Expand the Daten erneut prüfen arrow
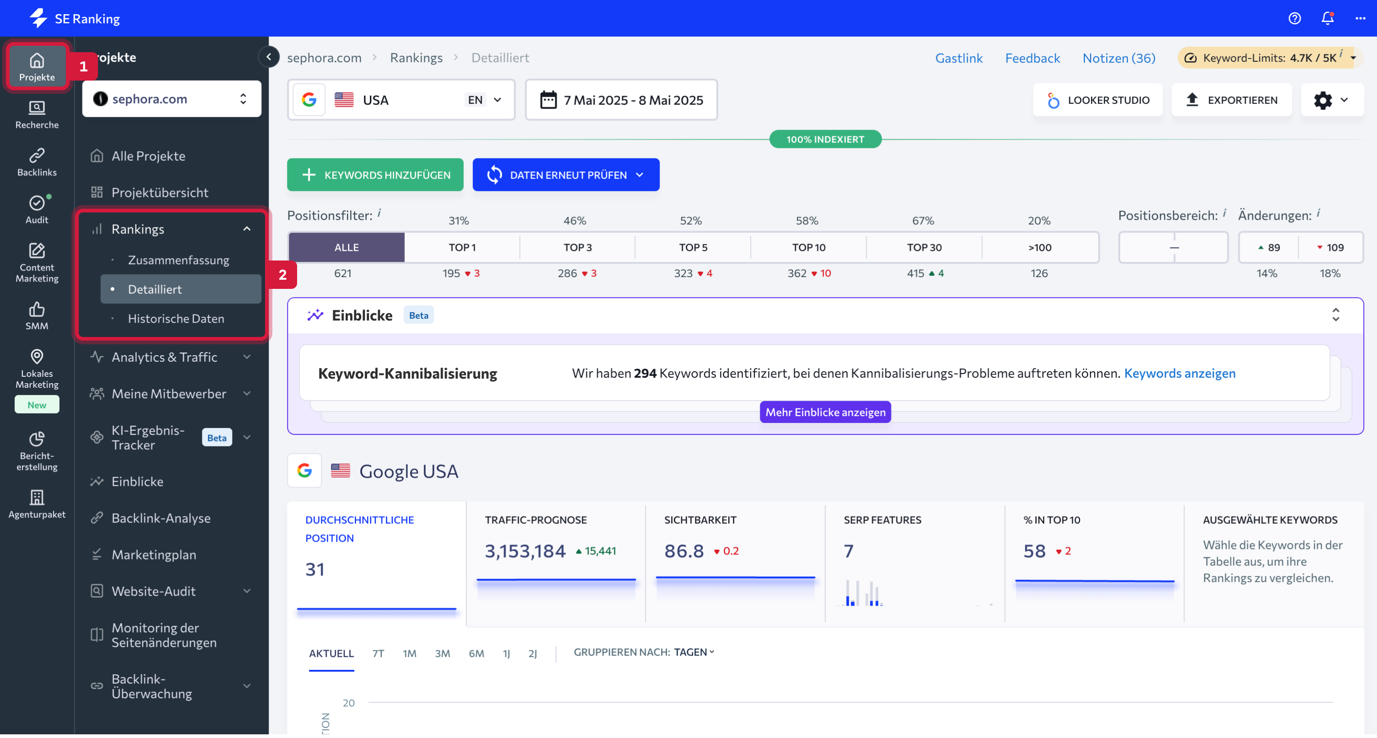Viewport: 1377px width, 738px height. [x=640, y=175]
